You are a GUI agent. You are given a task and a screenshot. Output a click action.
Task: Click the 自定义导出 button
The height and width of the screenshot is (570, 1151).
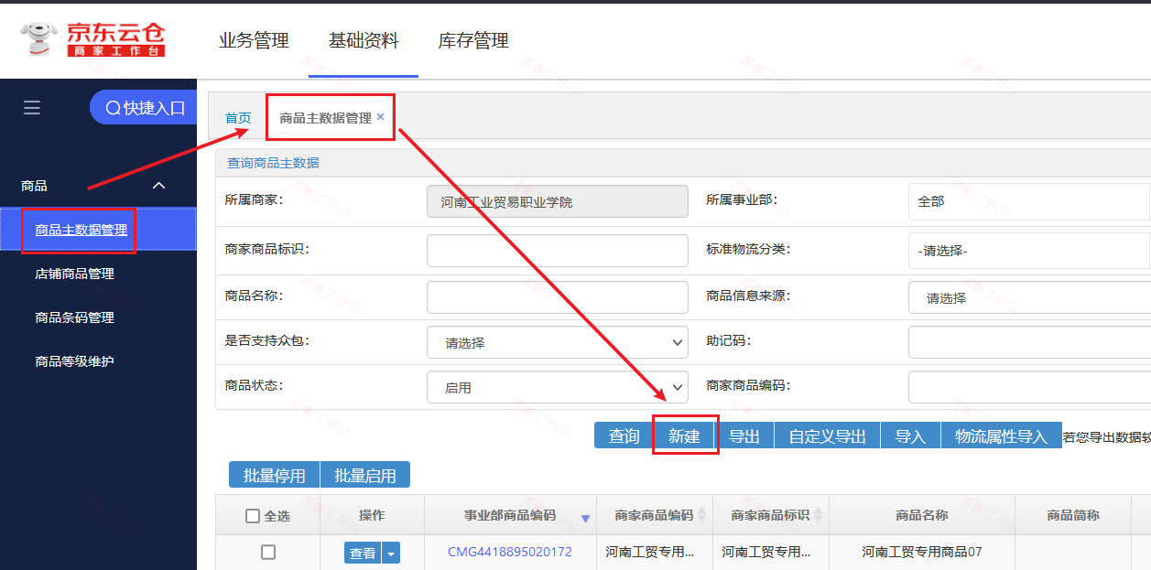tap(828, 436)
